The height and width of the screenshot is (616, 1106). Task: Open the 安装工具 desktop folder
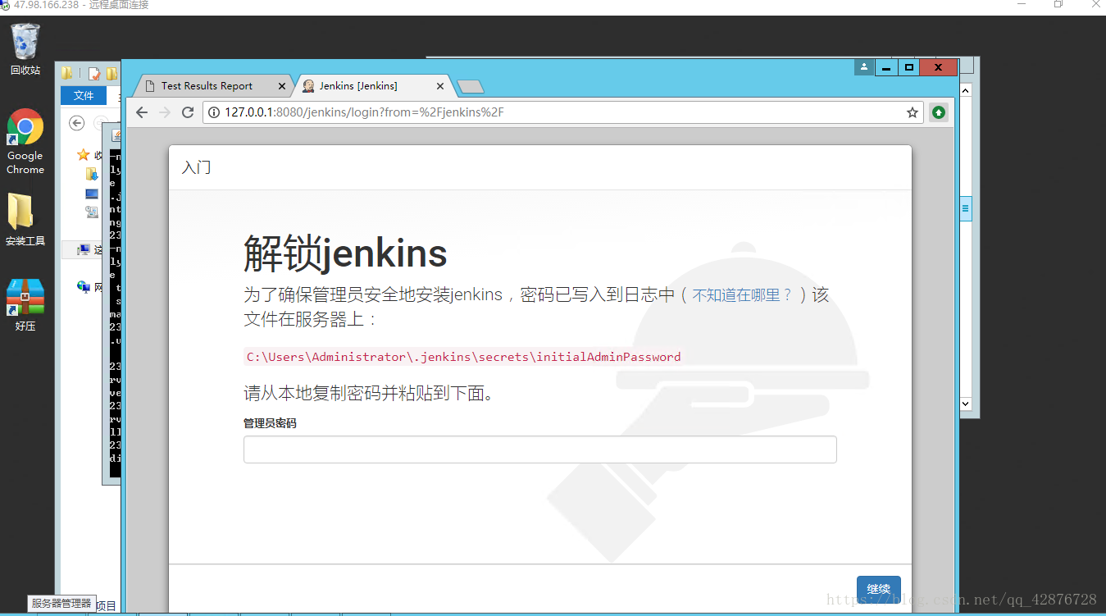(x=25, y=220)
